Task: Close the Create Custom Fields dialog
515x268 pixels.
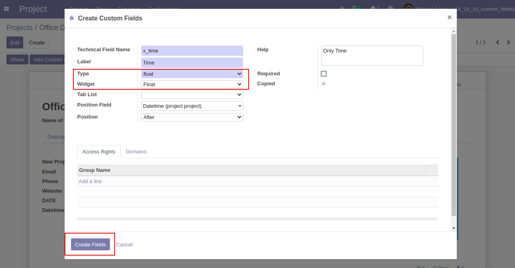Action: click(x=449, y=17)
